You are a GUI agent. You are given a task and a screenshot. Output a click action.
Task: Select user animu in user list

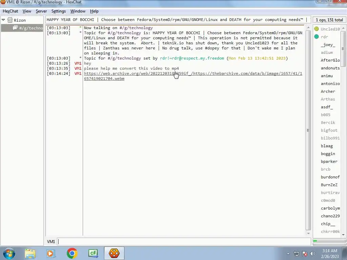point(327,76)
